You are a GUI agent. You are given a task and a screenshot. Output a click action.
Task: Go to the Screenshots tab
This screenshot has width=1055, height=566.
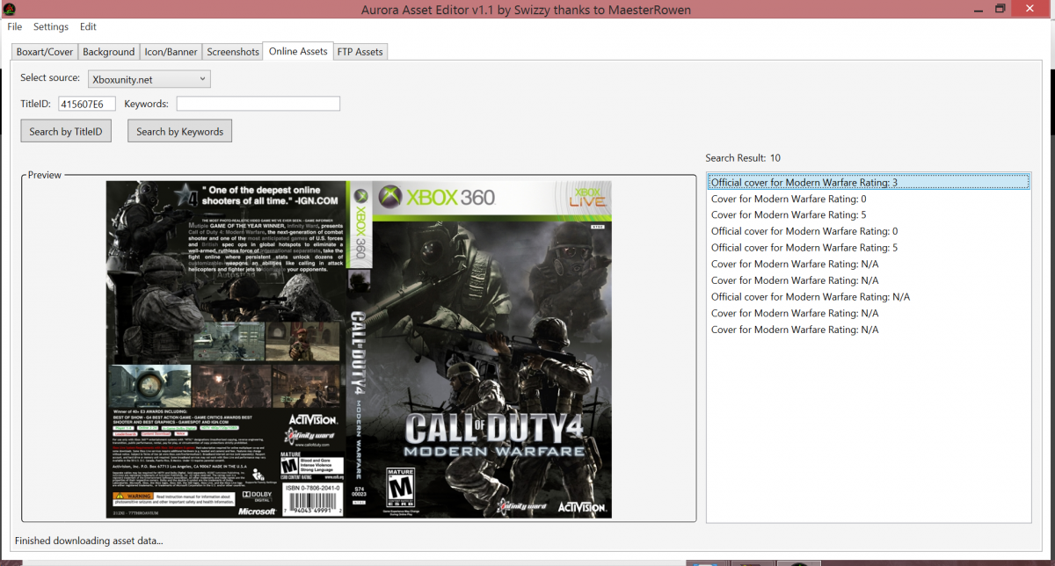(x=233, y=52)
